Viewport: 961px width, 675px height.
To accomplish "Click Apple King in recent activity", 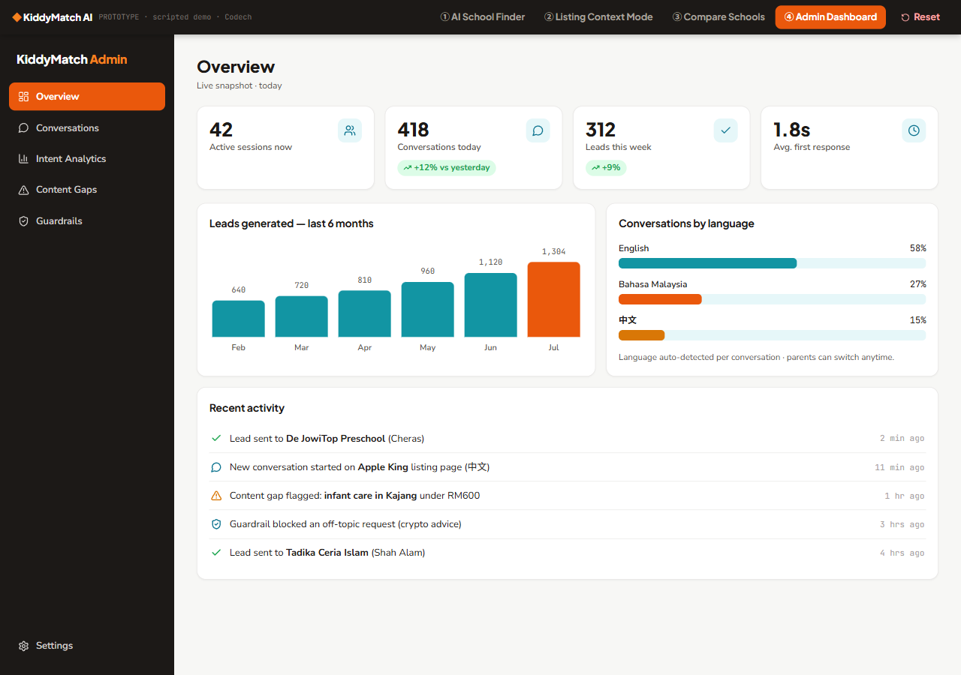I will (x=383, y=467).
